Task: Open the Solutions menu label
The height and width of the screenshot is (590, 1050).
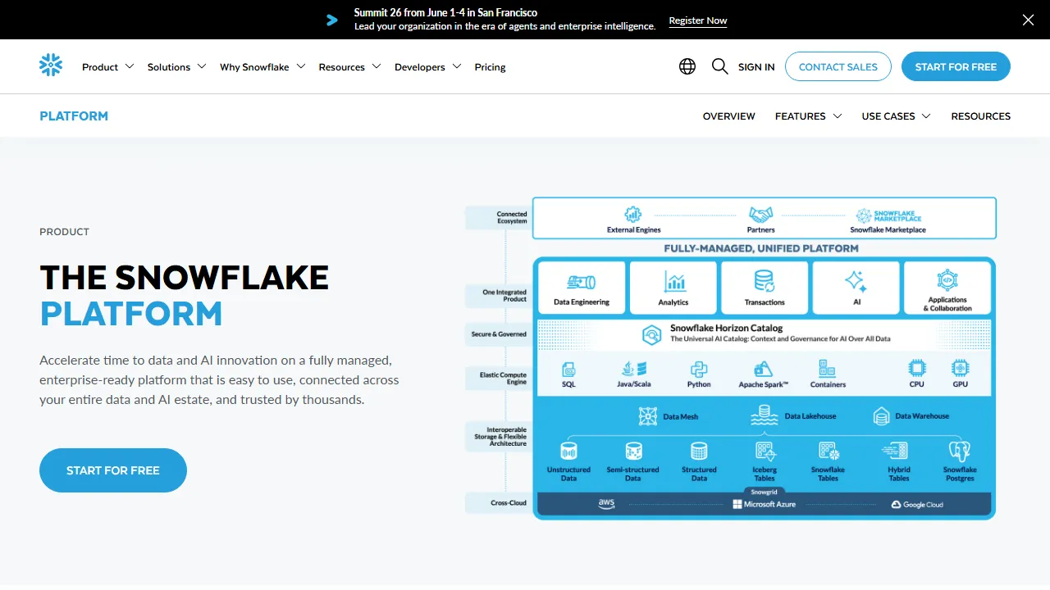Action: point(169,67)
